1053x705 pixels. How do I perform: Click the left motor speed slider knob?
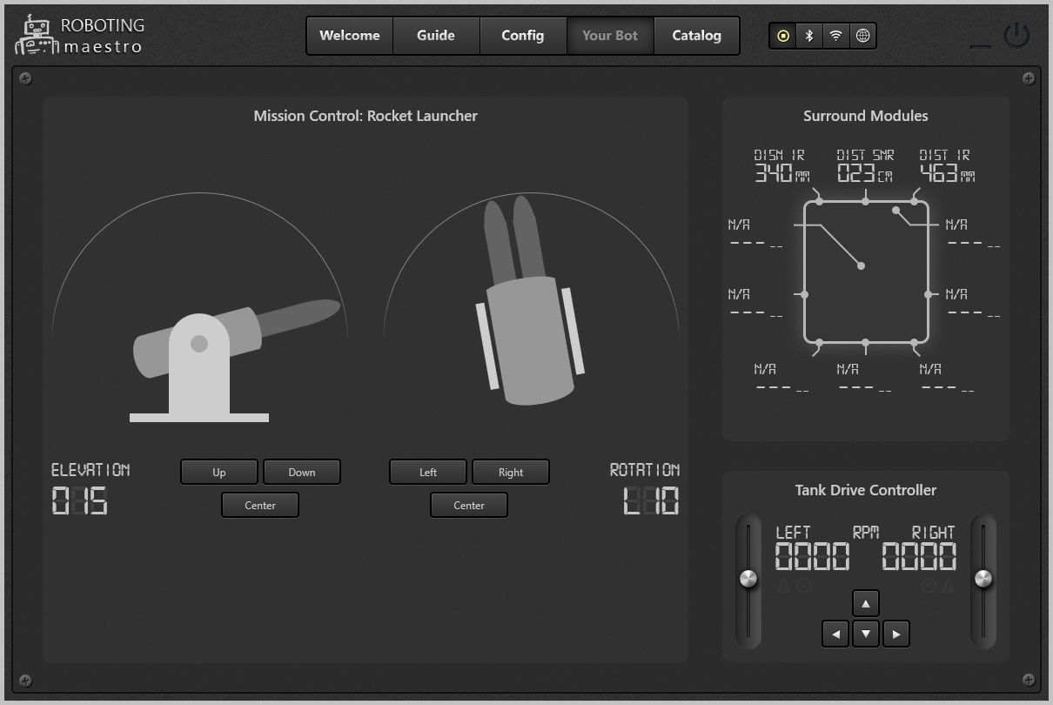[x=748, y=579]
